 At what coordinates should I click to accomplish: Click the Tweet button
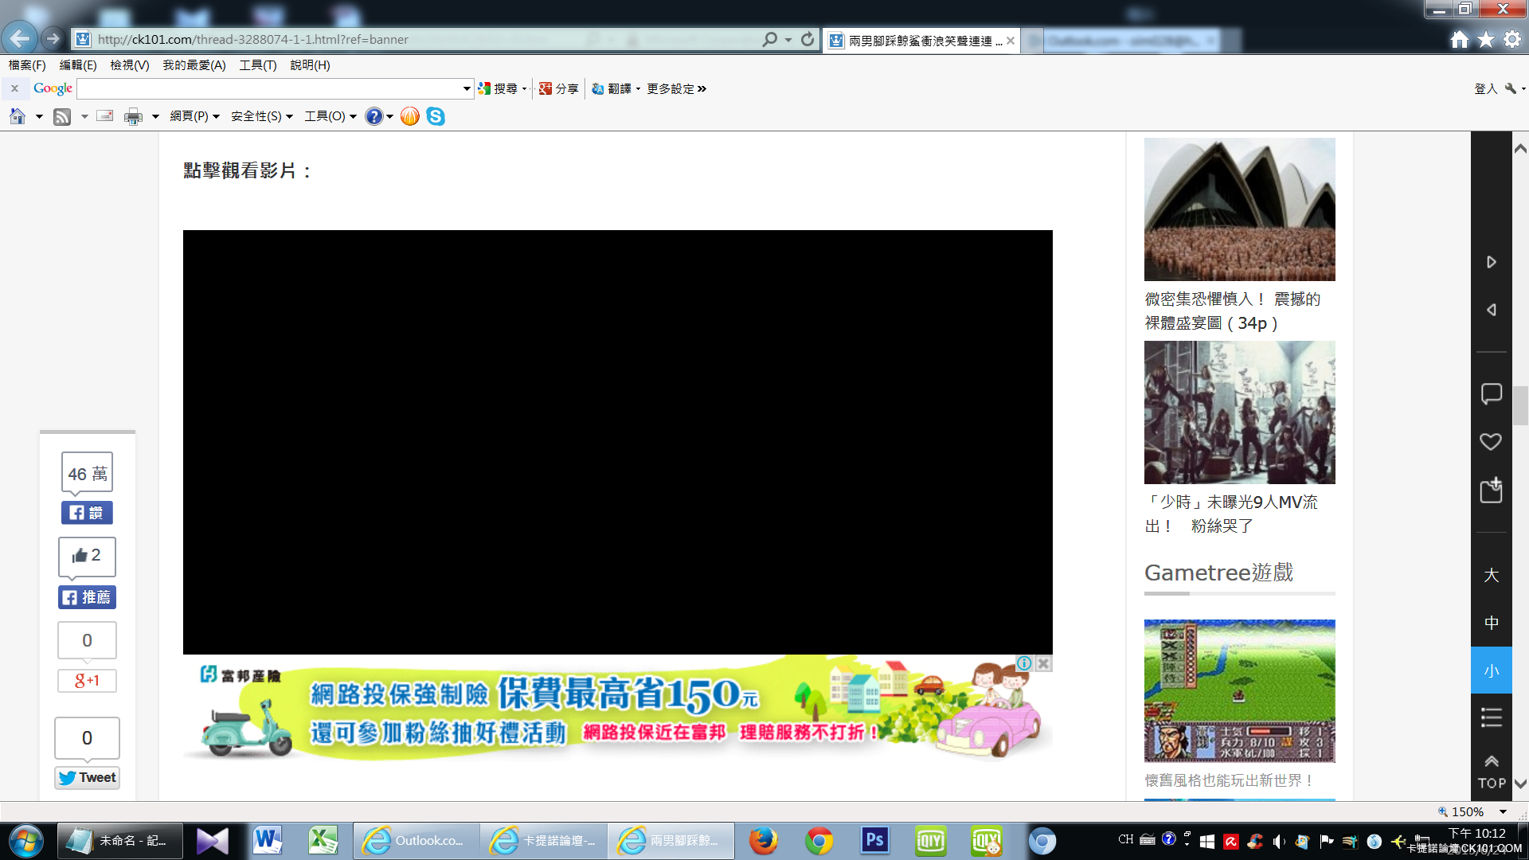click(x=87, y=778)
